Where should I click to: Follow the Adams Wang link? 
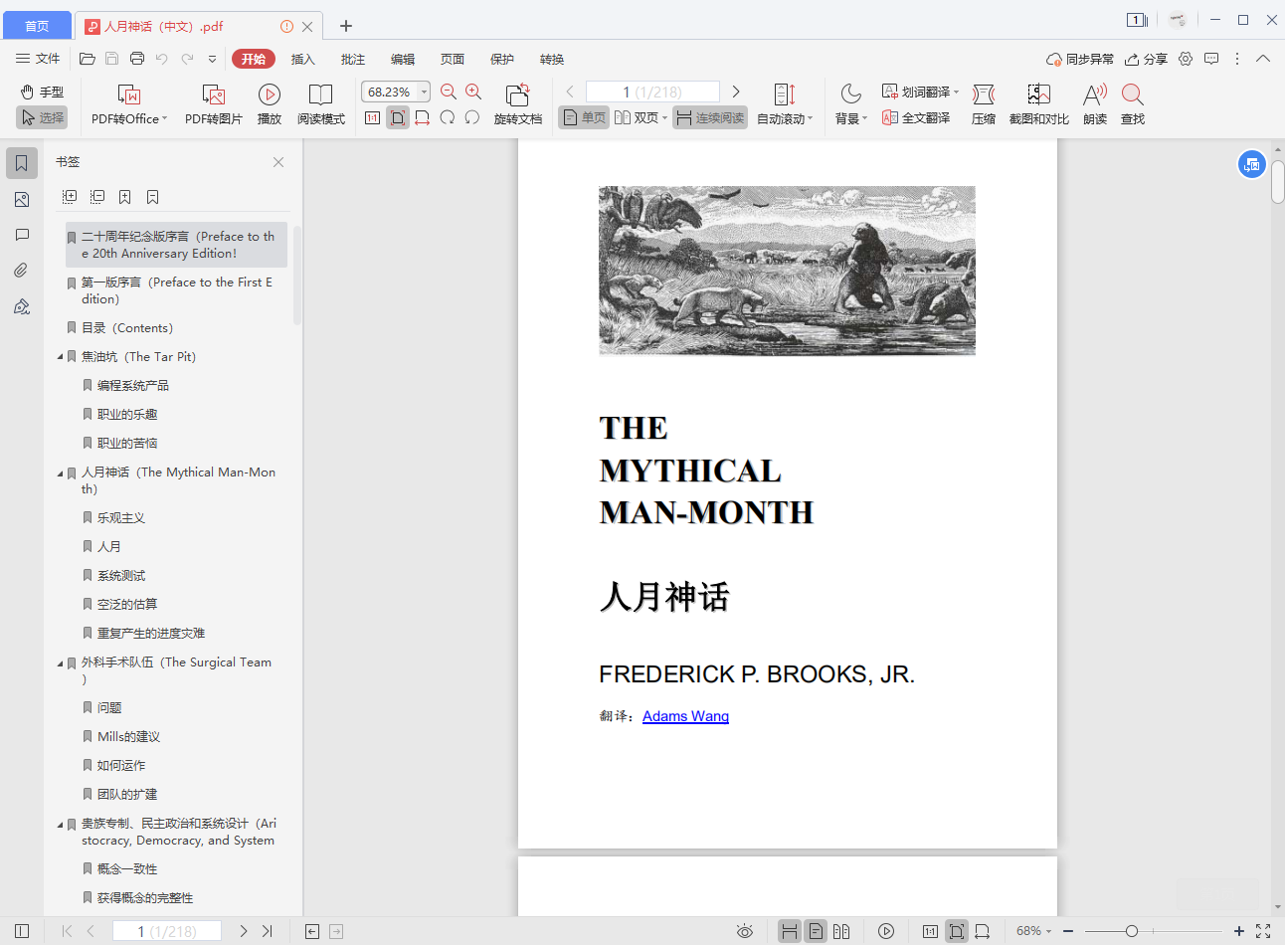tap(685, 716)
